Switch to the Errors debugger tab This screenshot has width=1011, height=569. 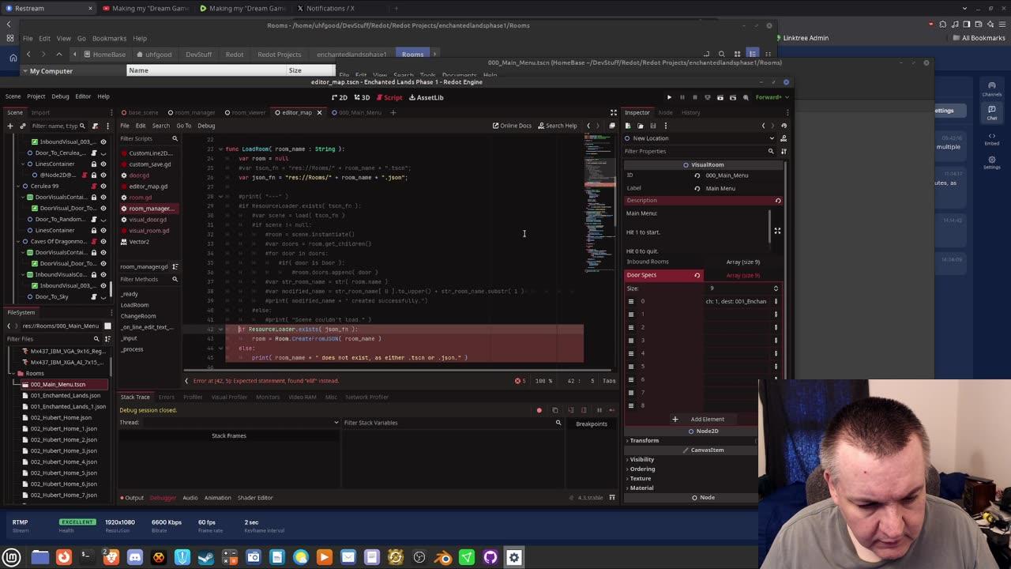(x=166, y=397)
